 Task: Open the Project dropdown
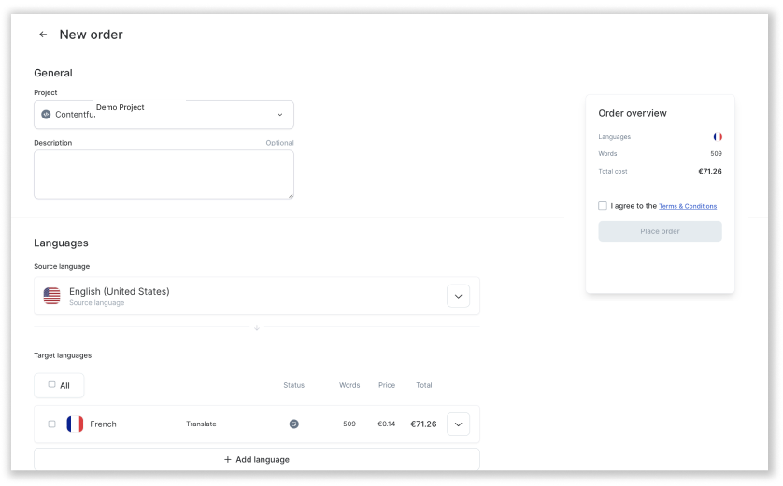pyautogui.click(x=164, y=114)
